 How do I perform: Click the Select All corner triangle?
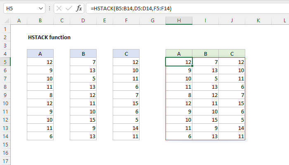click(x=7, y=21)
